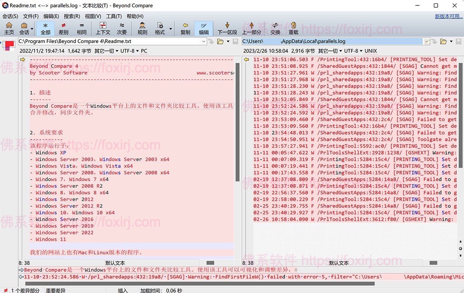Open the 视图(V) menu
The height and width of the screenshot is (293, 464).
click(92, 16)
